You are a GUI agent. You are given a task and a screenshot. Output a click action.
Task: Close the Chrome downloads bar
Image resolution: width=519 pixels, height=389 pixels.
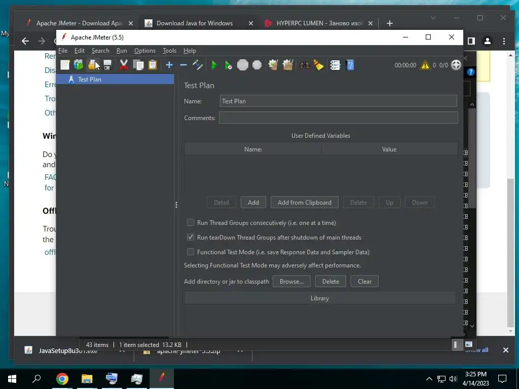(x=505, y=350)
